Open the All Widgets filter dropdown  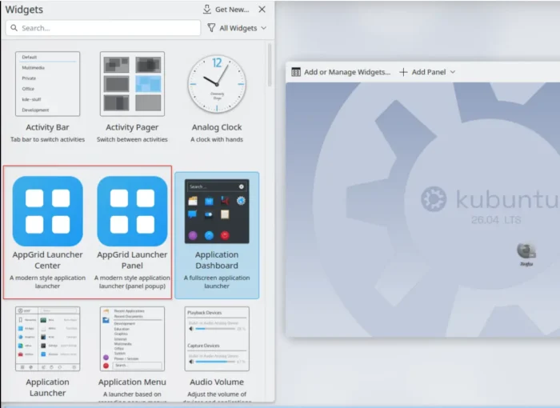pyautogui.click(x=237, y=28)
